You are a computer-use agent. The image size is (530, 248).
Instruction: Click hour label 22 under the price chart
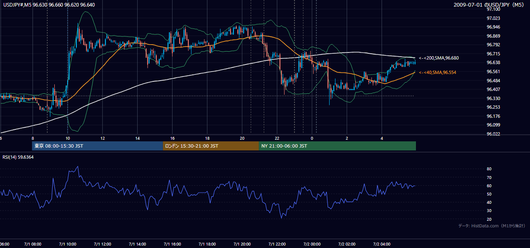click(x=277, y=138)
